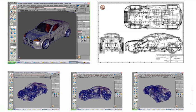Select the Pick object tool (red-outlined icon)
Screen dimensions: 196x112
[x=14, y=8]
